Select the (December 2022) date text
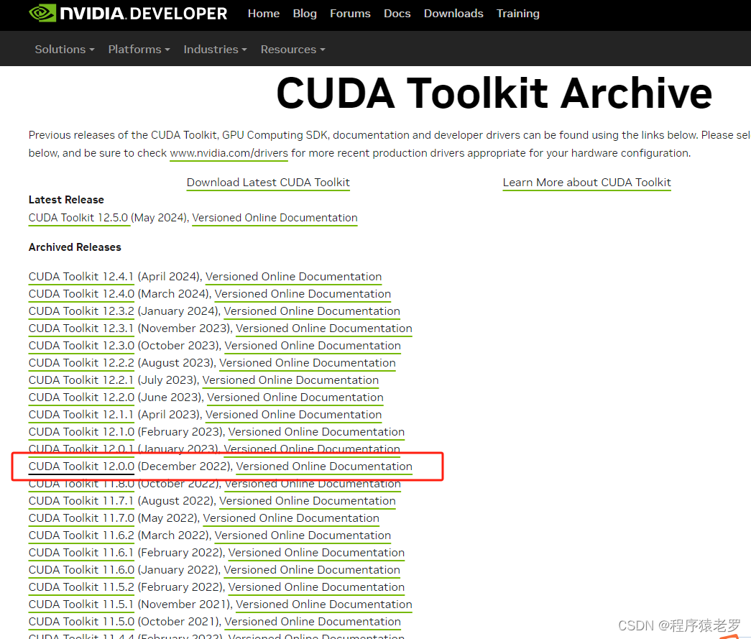The image size is (751, 639). tap(185, 466)
